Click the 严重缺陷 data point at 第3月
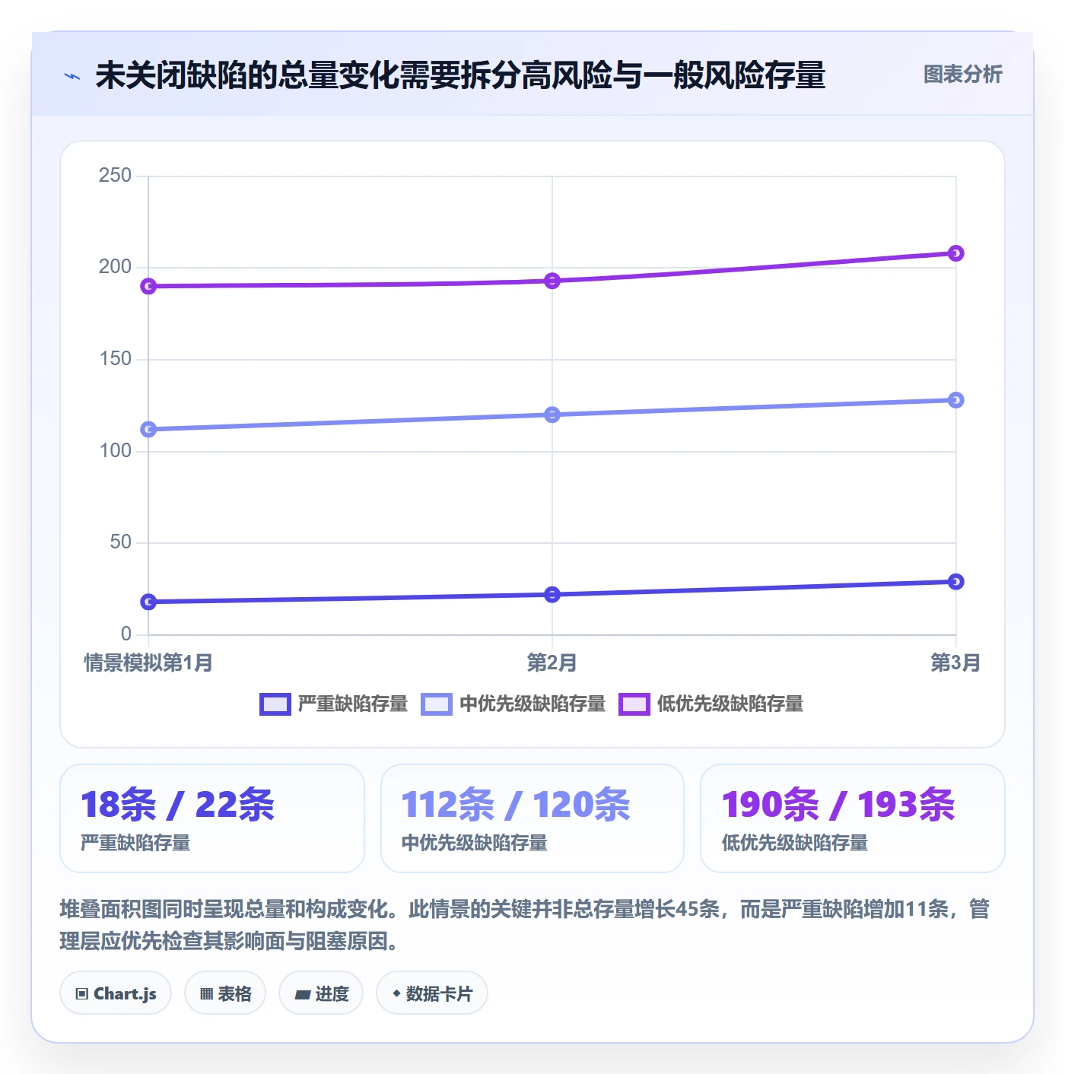The height and width of the screenshot is (1074, 1065). pyautogui.click(x=956, y=582)
